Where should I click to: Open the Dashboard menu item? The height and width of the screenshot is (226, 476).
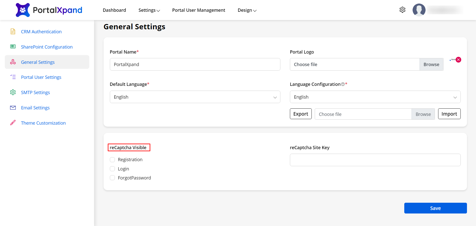[114, 10]
